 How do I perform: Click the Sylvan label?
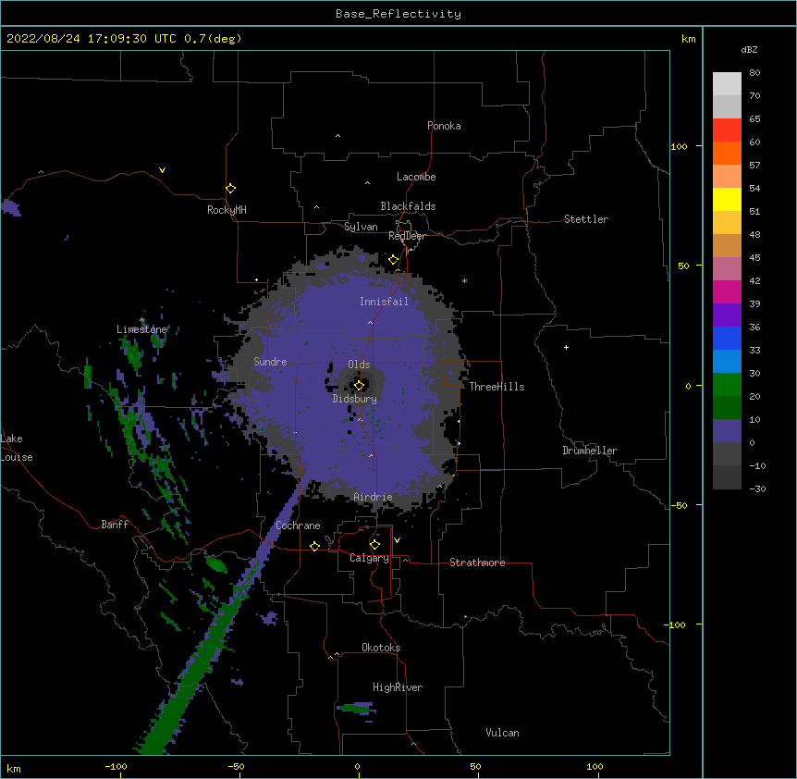pyautogui.click(x=361, y=227)
